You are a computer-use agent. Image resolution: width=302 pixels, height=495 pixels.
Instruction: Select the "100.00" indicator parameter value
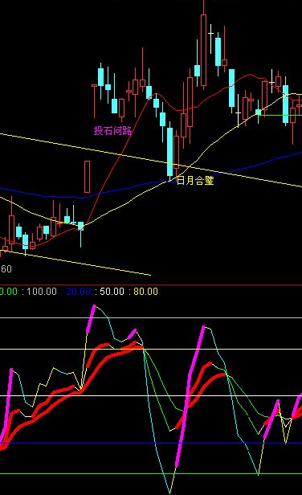click(42, 291)
